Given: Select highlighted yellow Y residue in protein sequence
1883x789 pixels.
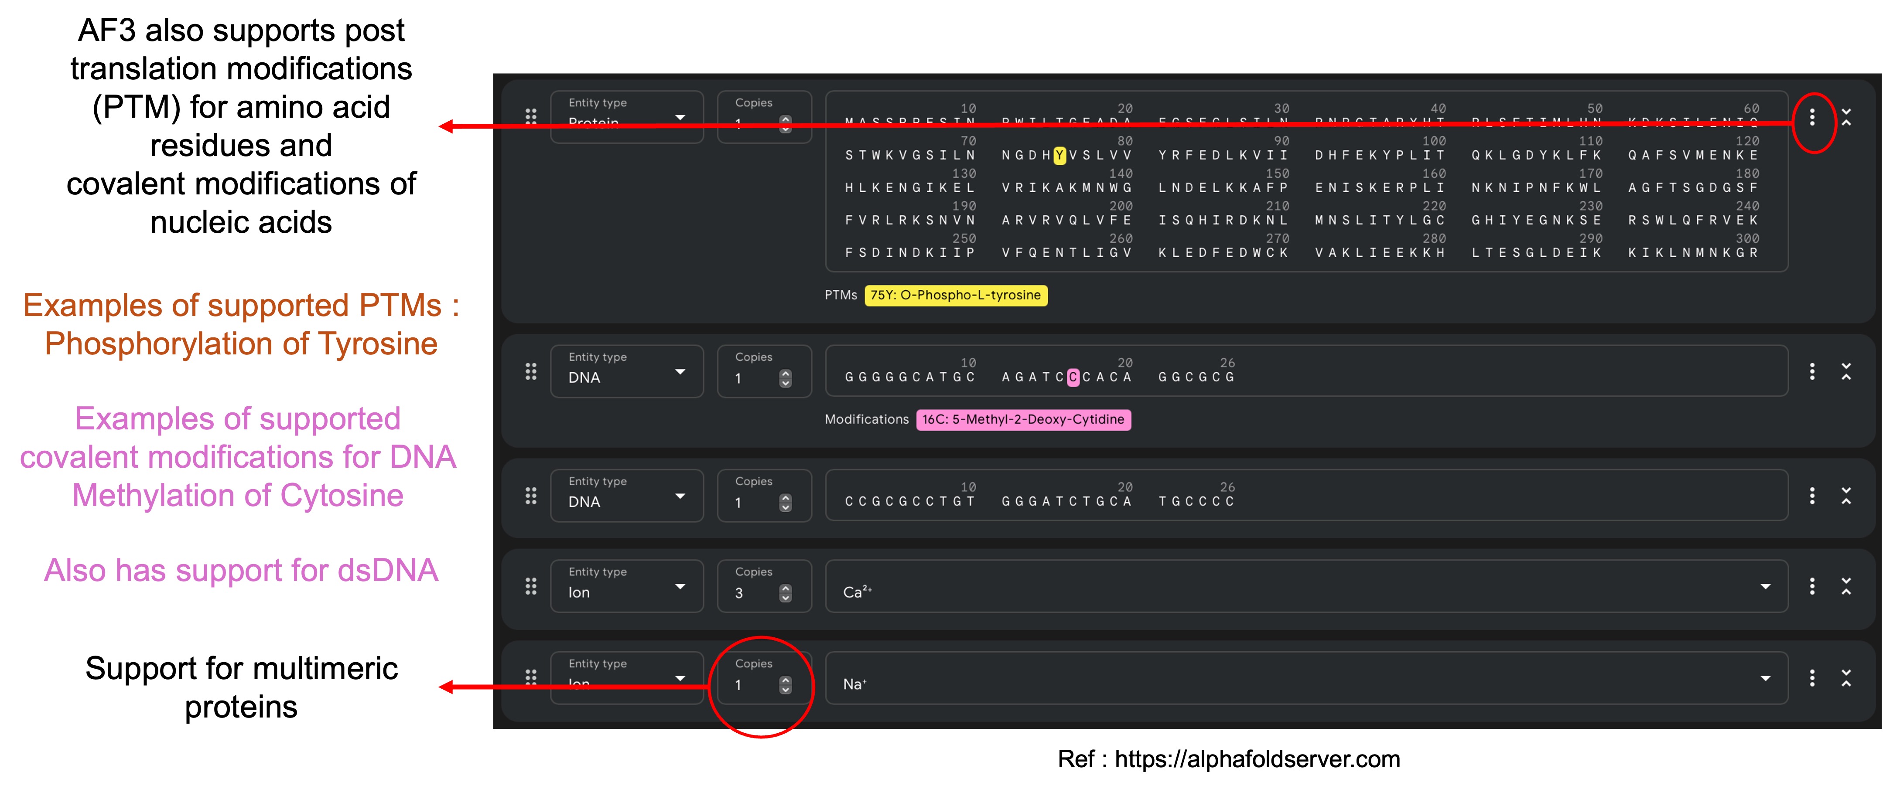Looking at the screenshot, I should [x=1059, y=155].
